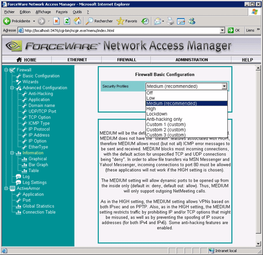This screenshot has height=255, width=263.
Task: Select the High security profile
Action: [187, 109]
